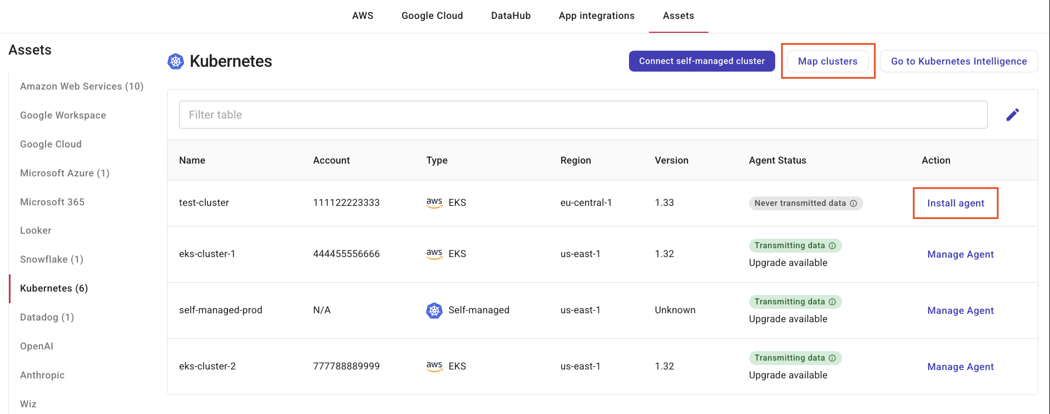
Task: Click the Type column header
Action: [437, 160]
